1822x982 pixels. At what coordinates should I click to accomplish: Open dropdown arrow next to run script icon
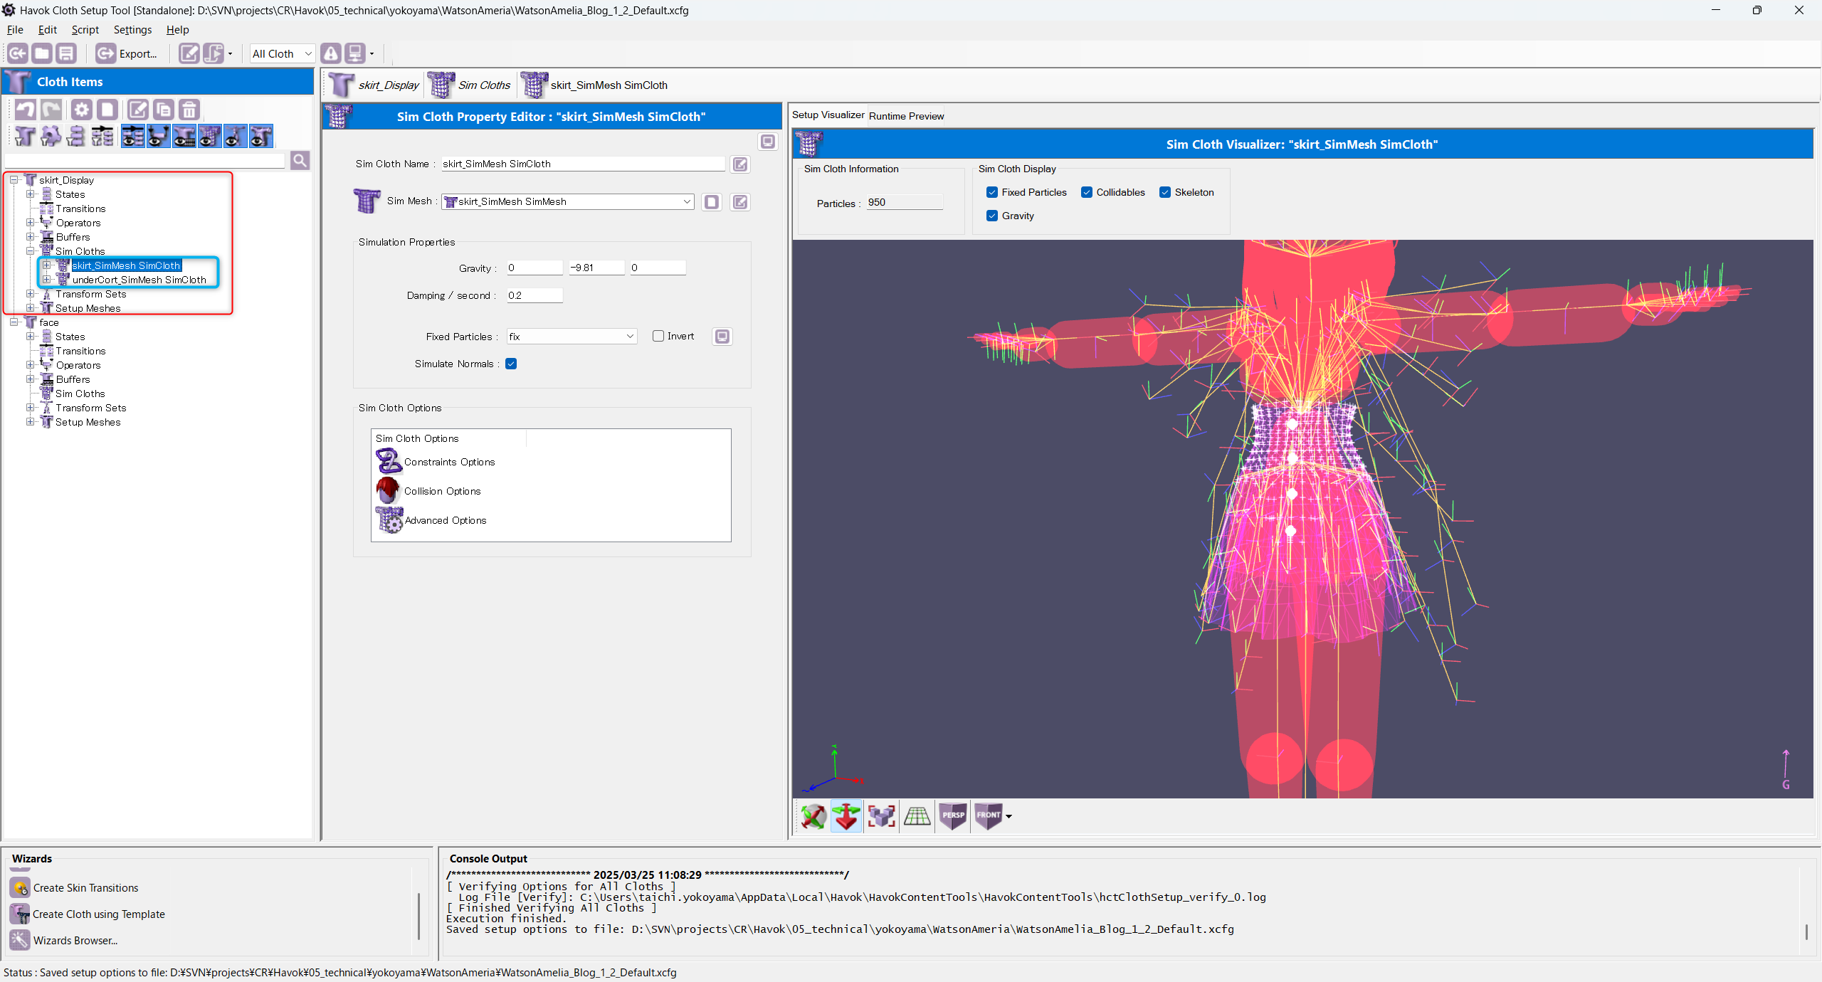pos(230,54)
